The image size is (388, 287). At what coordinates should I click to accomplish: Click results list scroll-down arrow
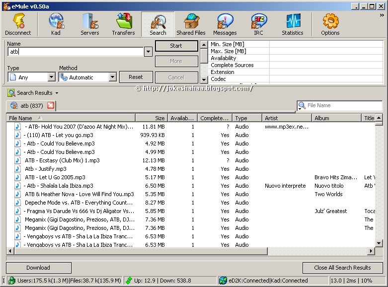click(x=379, y=243)
